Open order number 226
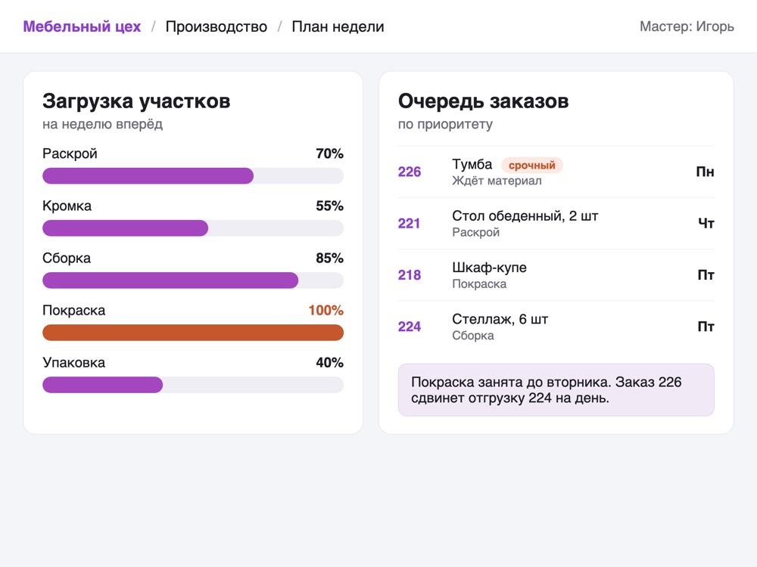The width and height of the screenshot is (757, 567). click(x=410, y=172)
